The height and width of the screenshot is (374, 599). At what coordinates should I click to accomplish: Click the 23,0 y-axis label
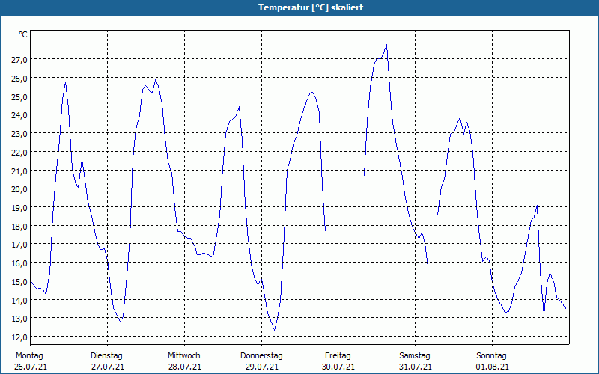(x=19, y=134)
